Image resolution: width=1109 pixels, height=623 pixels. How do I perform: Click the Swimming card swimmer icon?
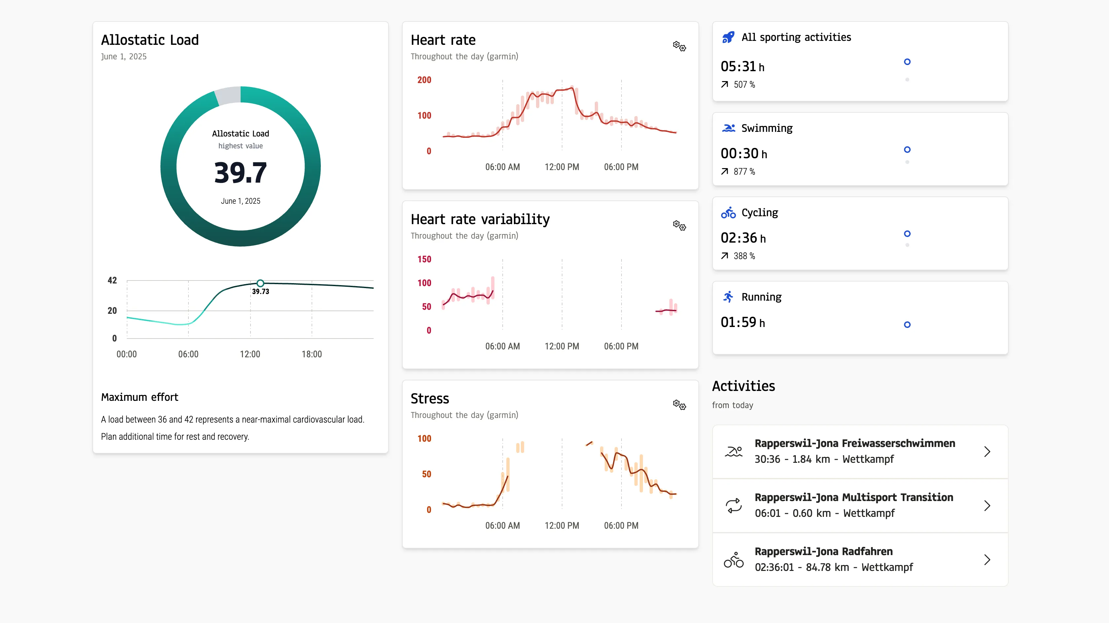tap(728, 128)
